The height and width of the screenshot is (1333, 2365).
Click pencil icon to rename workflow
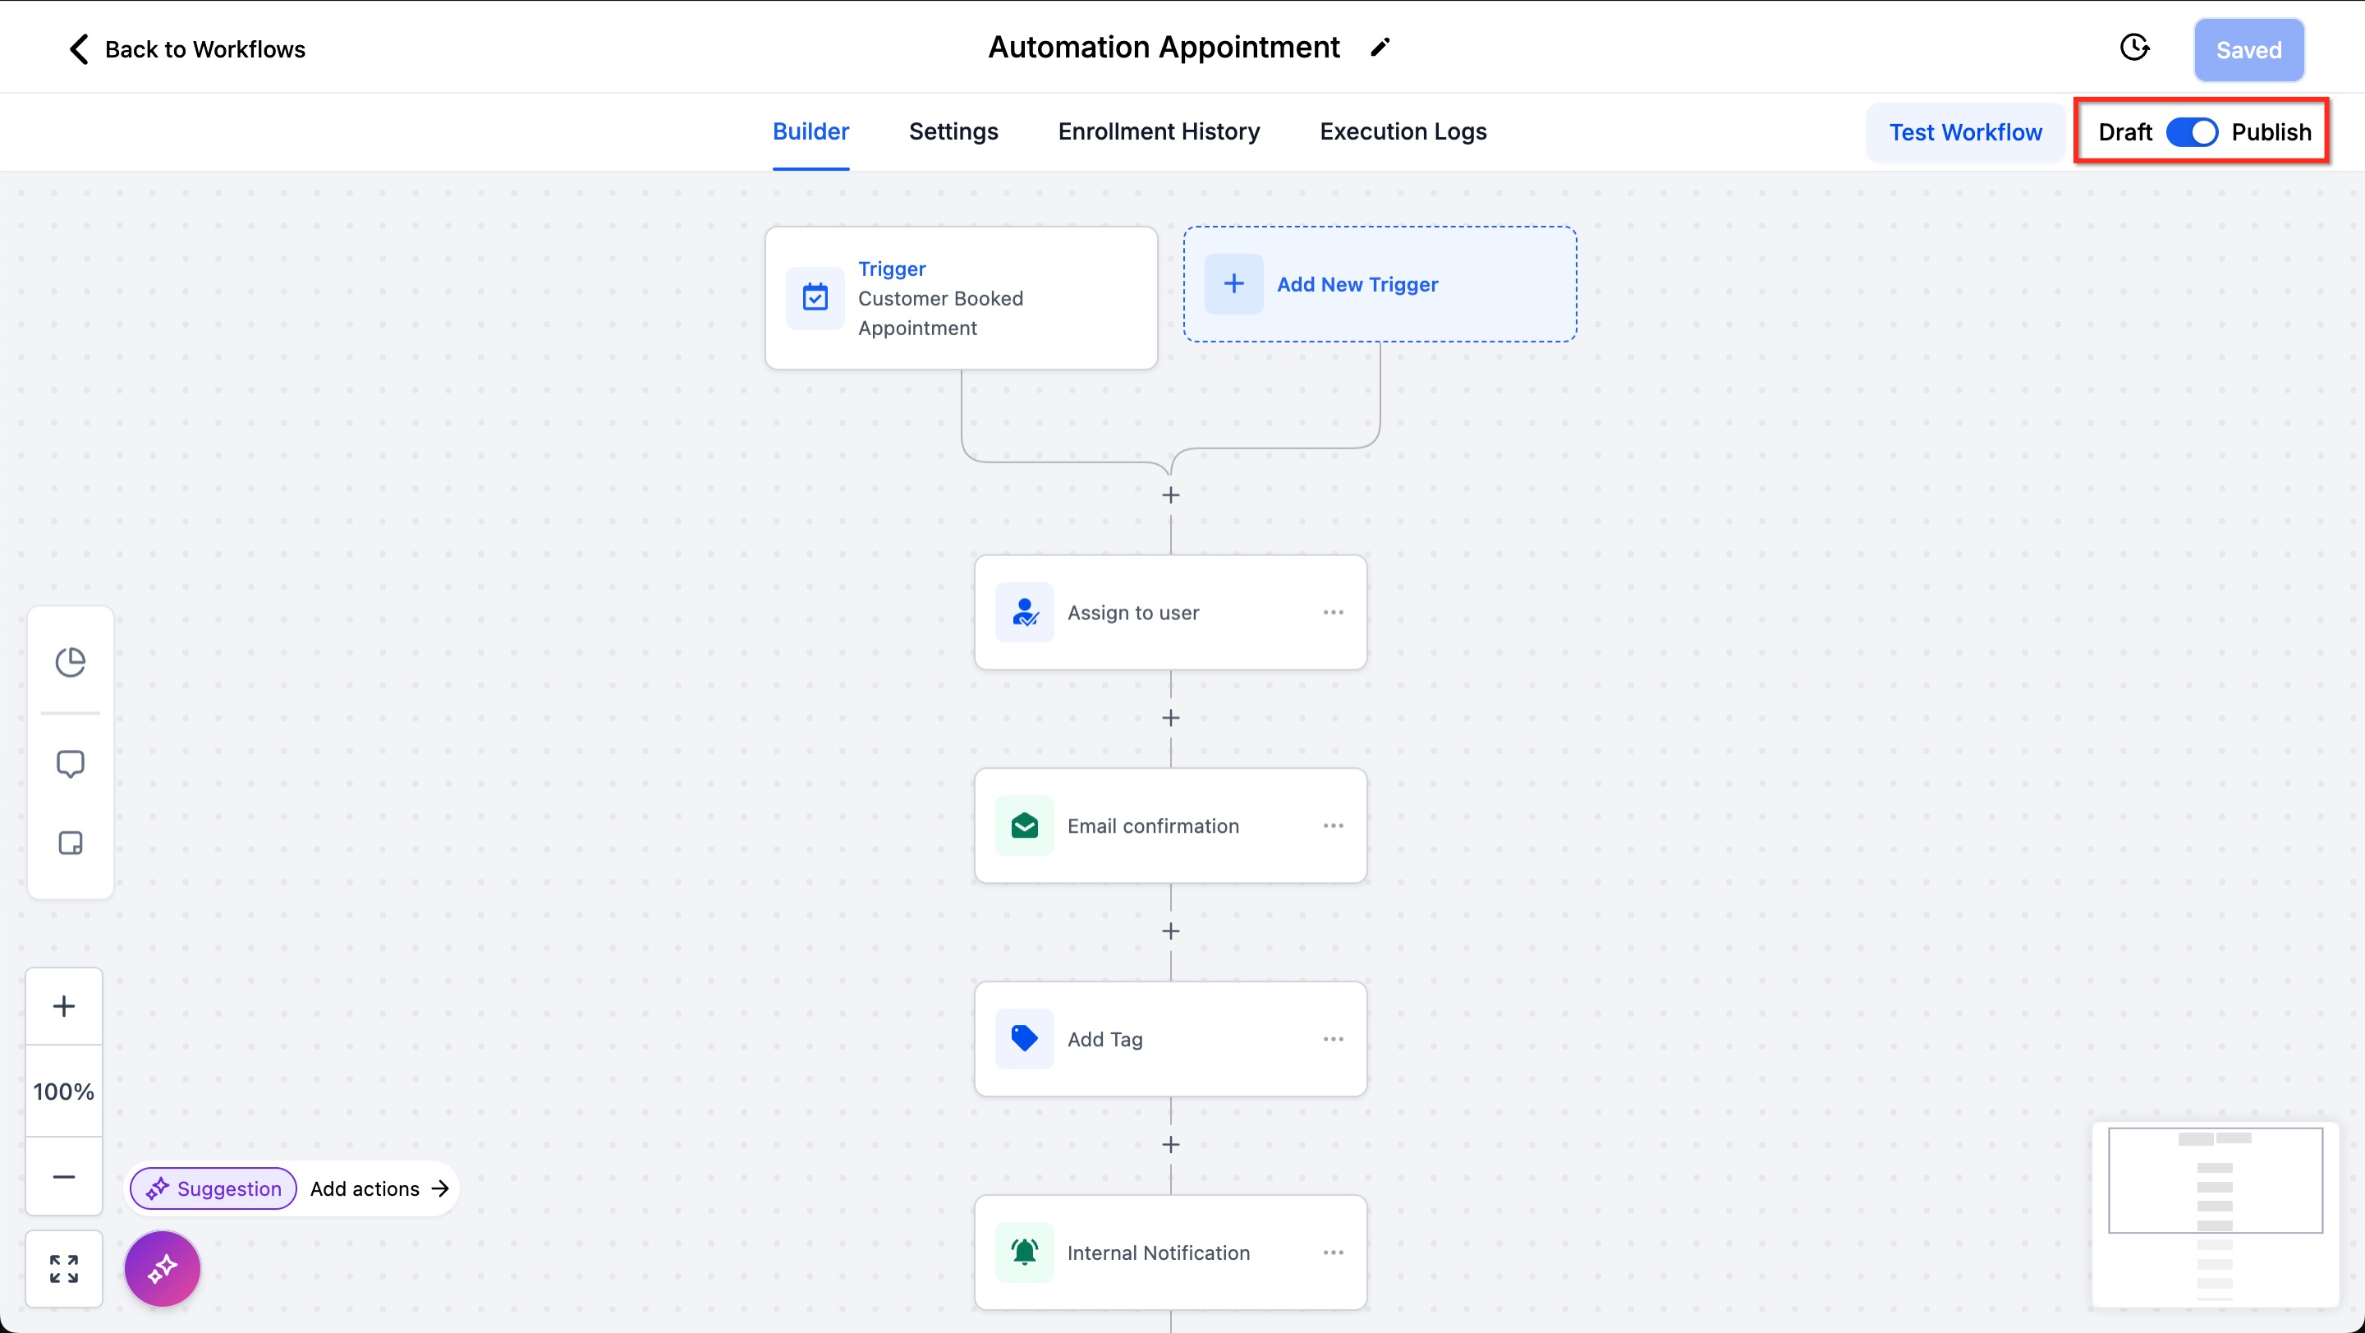[1380, 48]
